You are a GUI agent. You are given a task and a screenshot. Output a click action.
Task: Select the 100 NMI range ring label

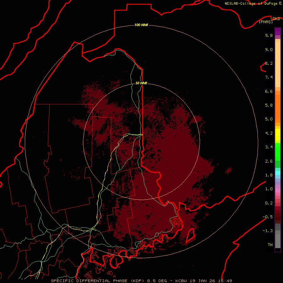coord(141,25)
